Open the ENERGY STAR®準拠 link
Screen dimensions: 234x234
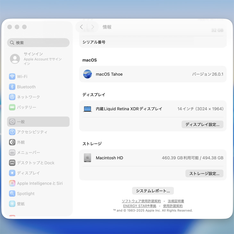[x=139, y=206]
